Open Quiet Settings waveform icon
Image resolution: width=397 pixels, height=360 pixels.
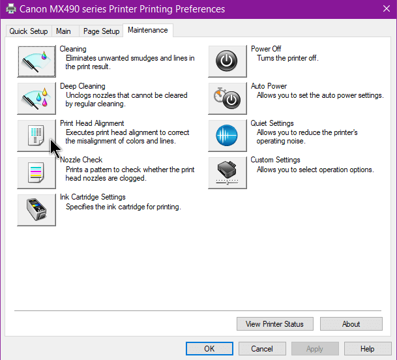[228, 136]
